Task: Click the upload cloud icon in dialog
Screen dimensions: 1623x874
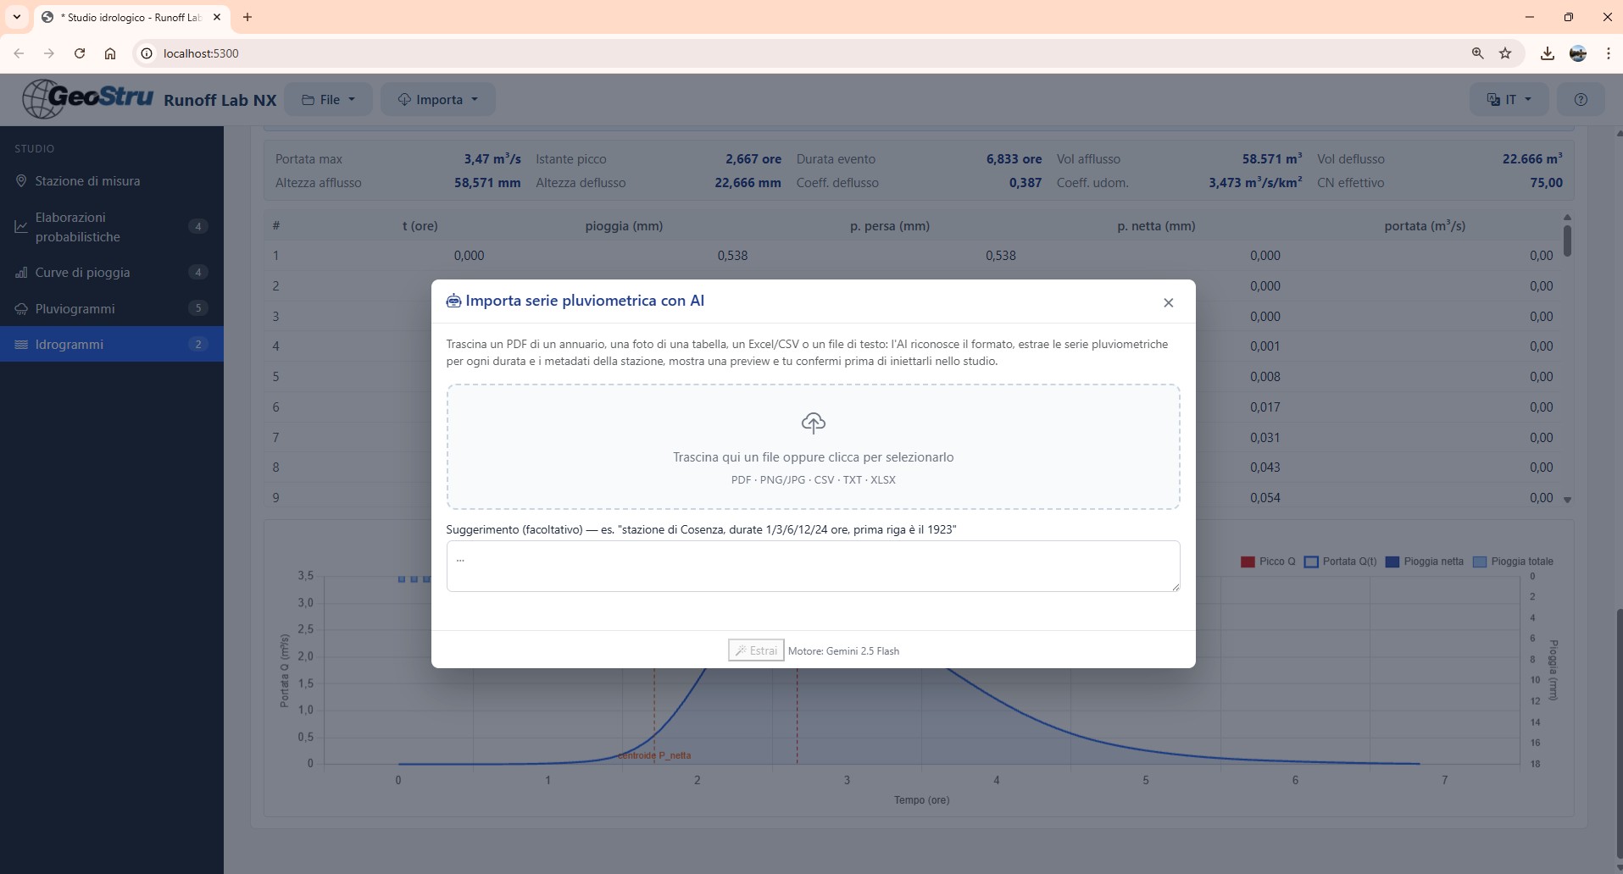Action: tap(813, 423)
